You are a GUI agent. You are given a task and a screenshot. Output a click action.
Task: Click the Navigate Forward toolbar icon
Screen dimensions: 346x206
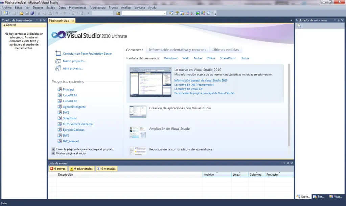tap(82, 13)
